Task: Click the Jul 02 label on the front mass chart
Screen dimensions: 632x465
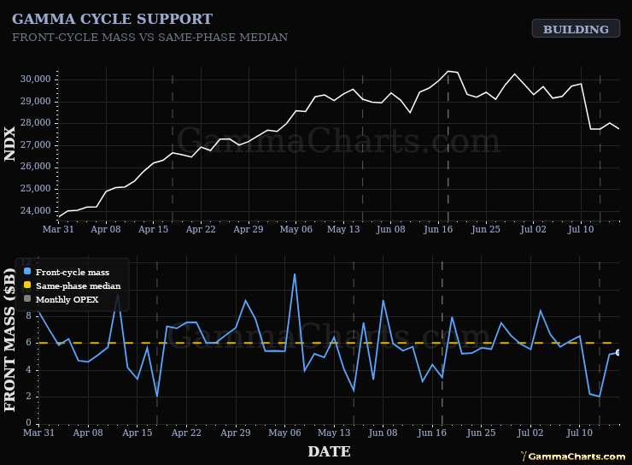Action: click(x=530, y=433)
